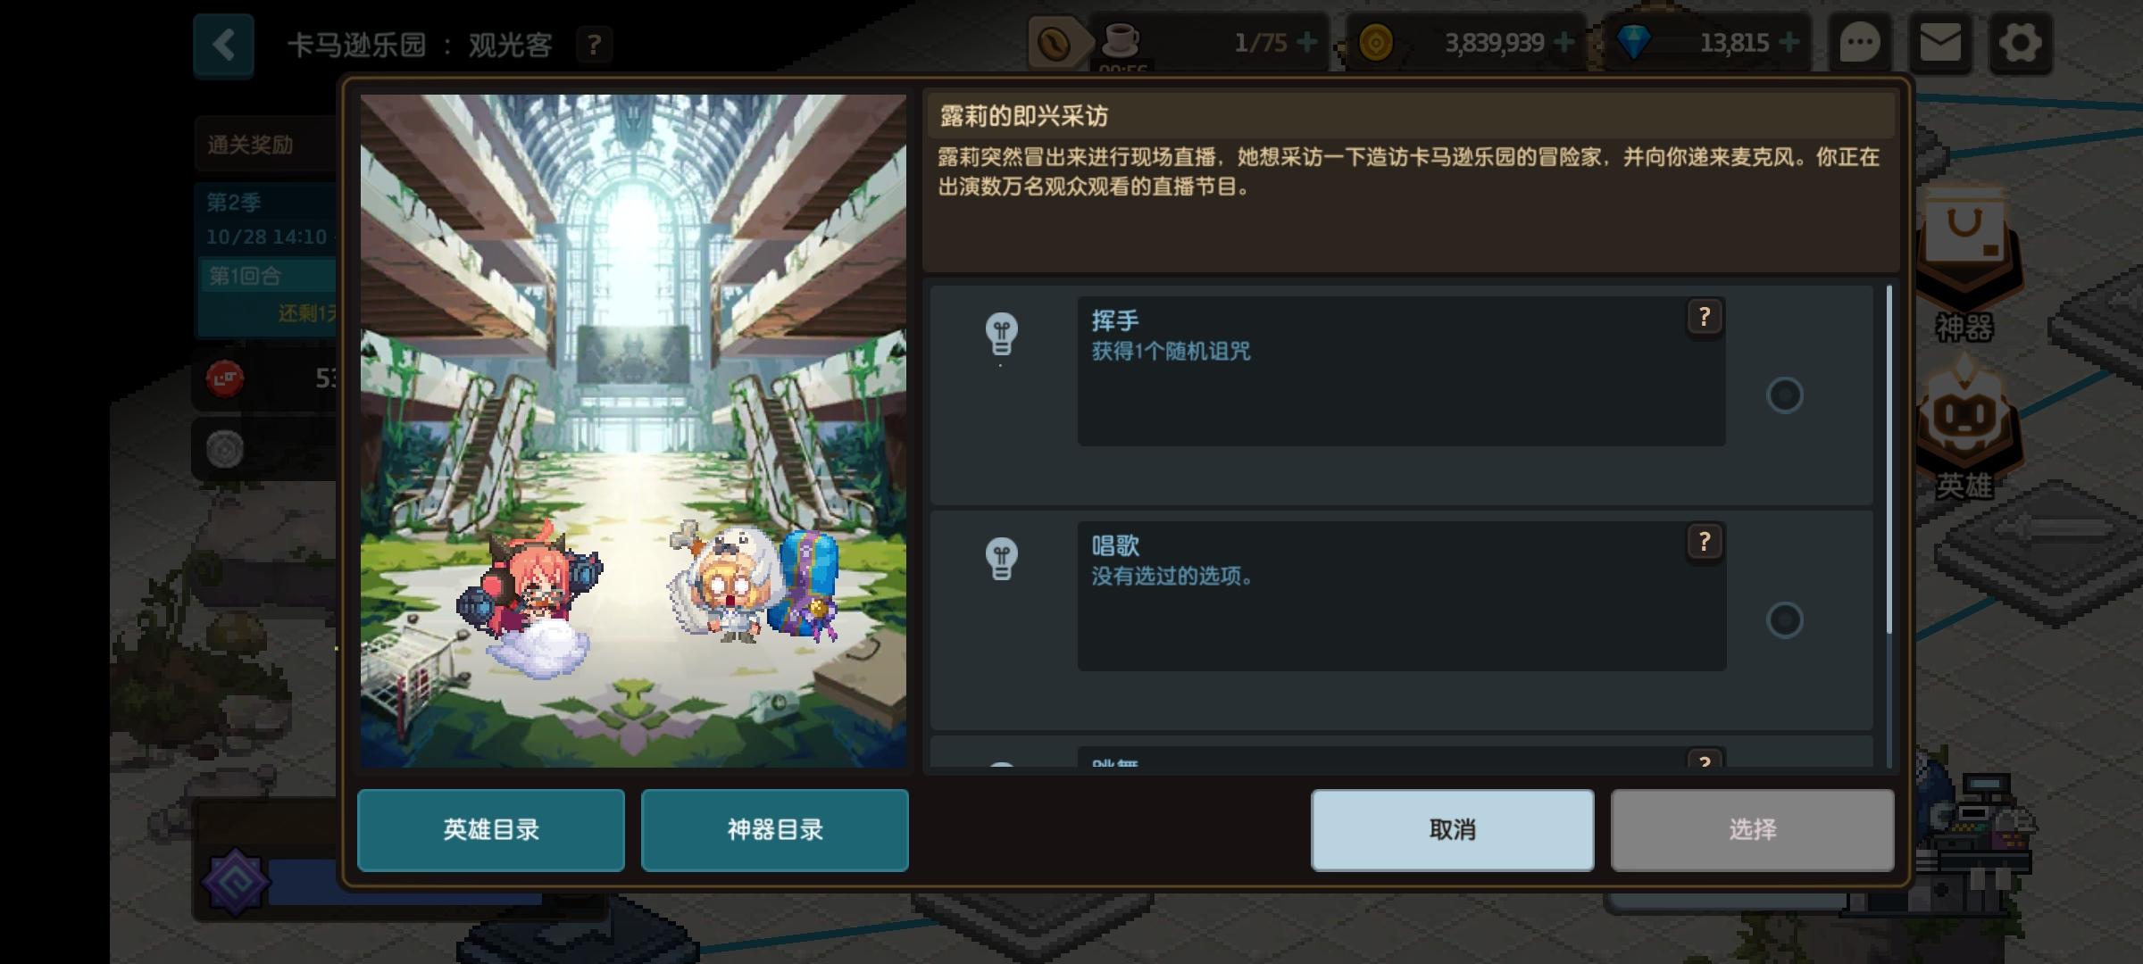Open the mail inbox icon
The height and width of the screenshot is (964, 2143).
(x=1940, y=43)
